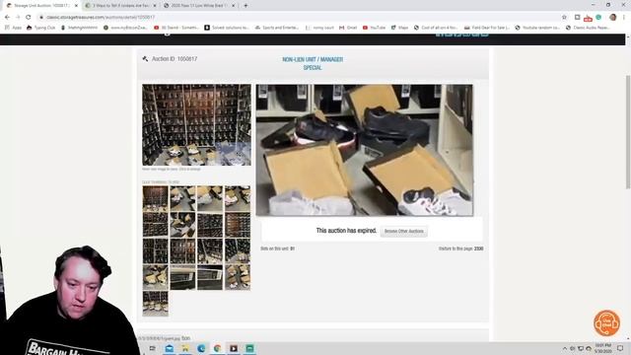Open Chrome icon in taskbar
This screenshot has height=355, width=631.
click(x=217, y=348)
